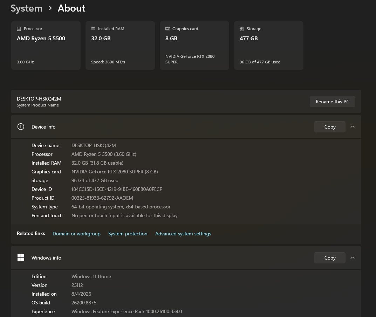Click the About page title
This screenshot has height=317, width=376.
[x=71, y=8]
